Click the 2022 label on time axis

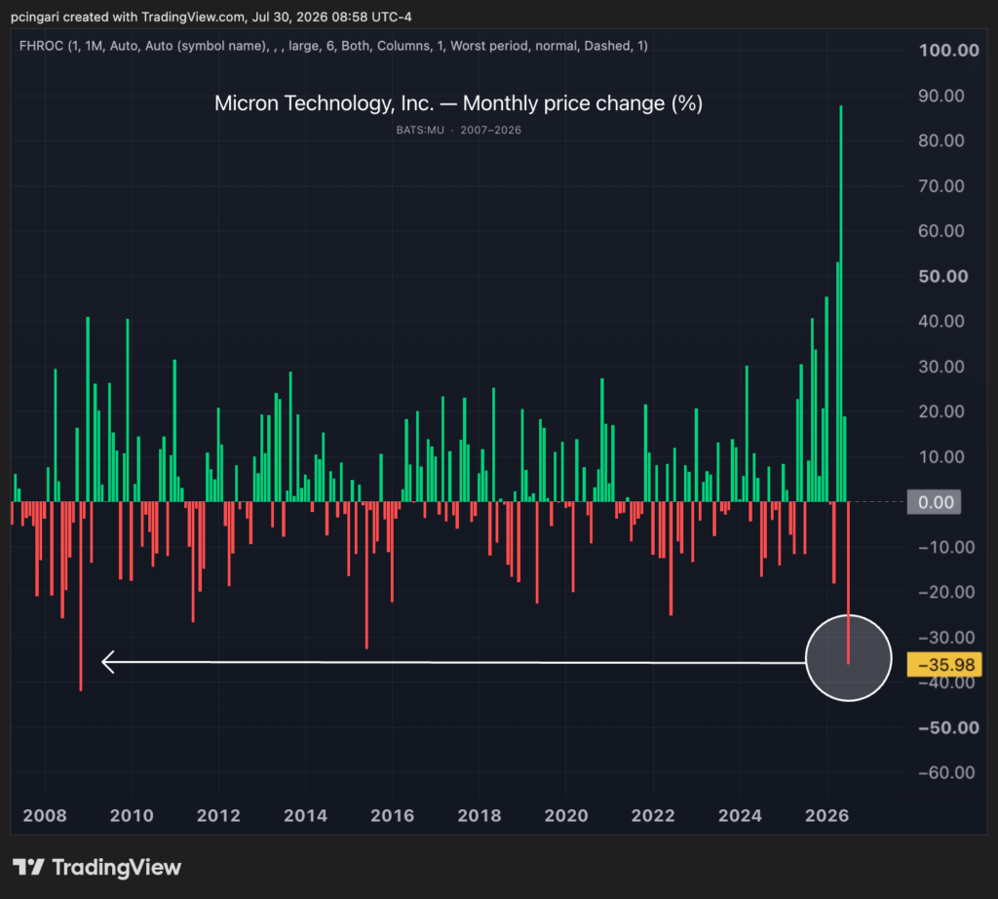pyautogui.click(x=653, y=815)
